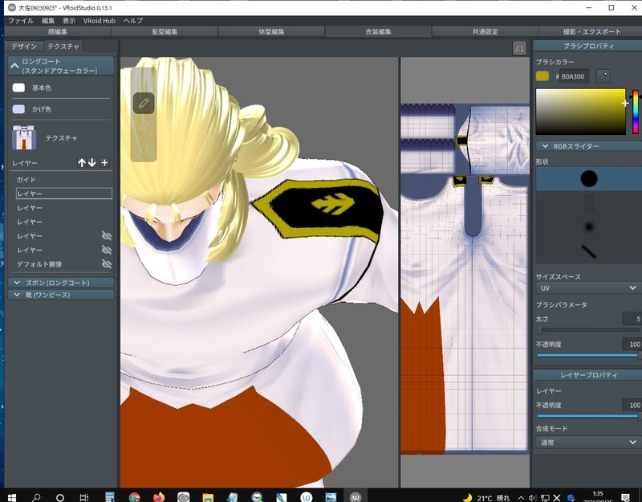Select the fill bucket drop tool
642x502 pixels.
[x=144, y=149]
